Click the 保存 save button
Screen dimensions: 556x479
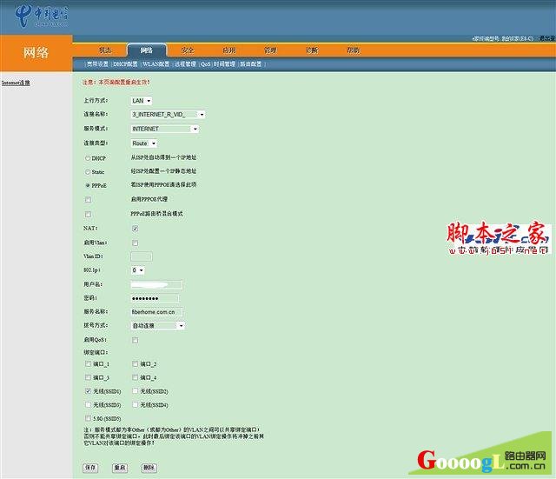pyautogui.click(x=90, y=468)
